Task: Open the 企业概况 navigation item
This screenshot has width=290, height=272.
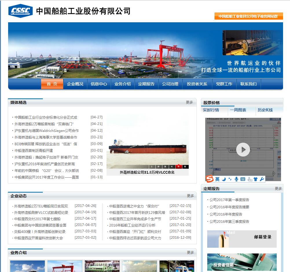Action: 75,84
